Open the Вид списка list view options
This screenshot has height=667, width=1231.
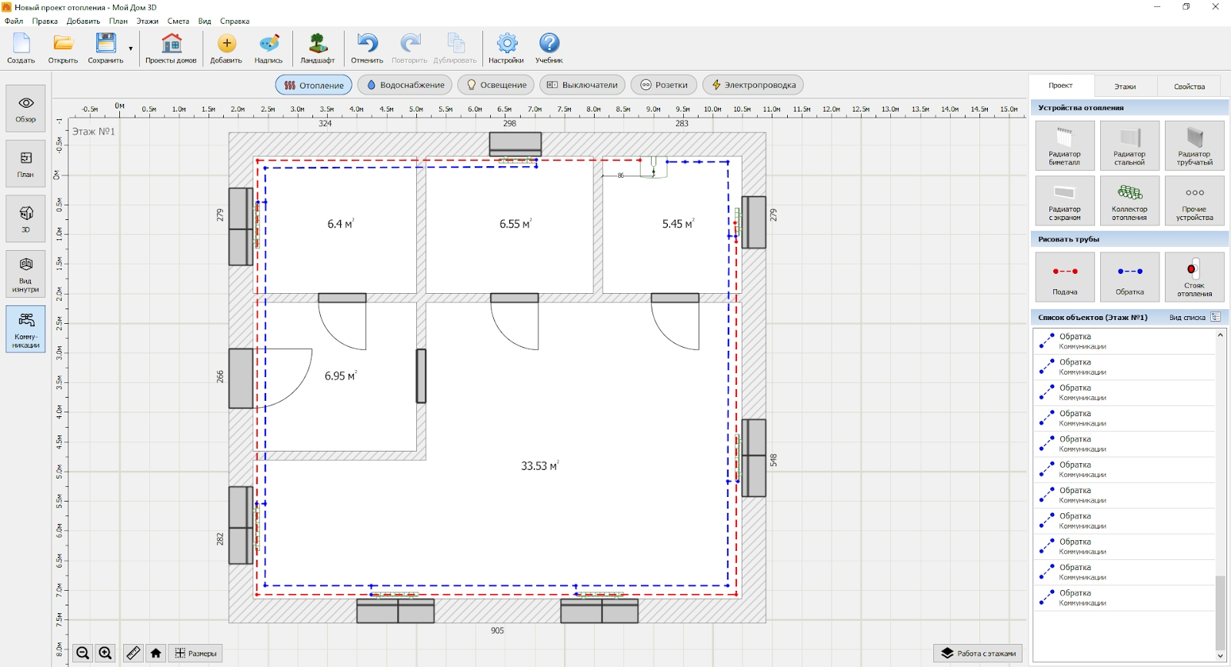pyautogui.click(x=1194, y=317)
